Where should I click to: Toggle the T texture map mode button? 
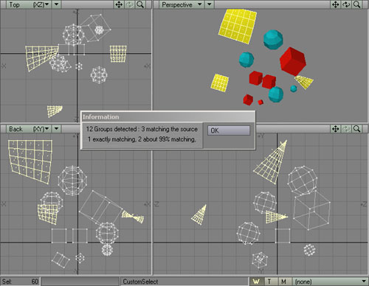pos(269,282)
